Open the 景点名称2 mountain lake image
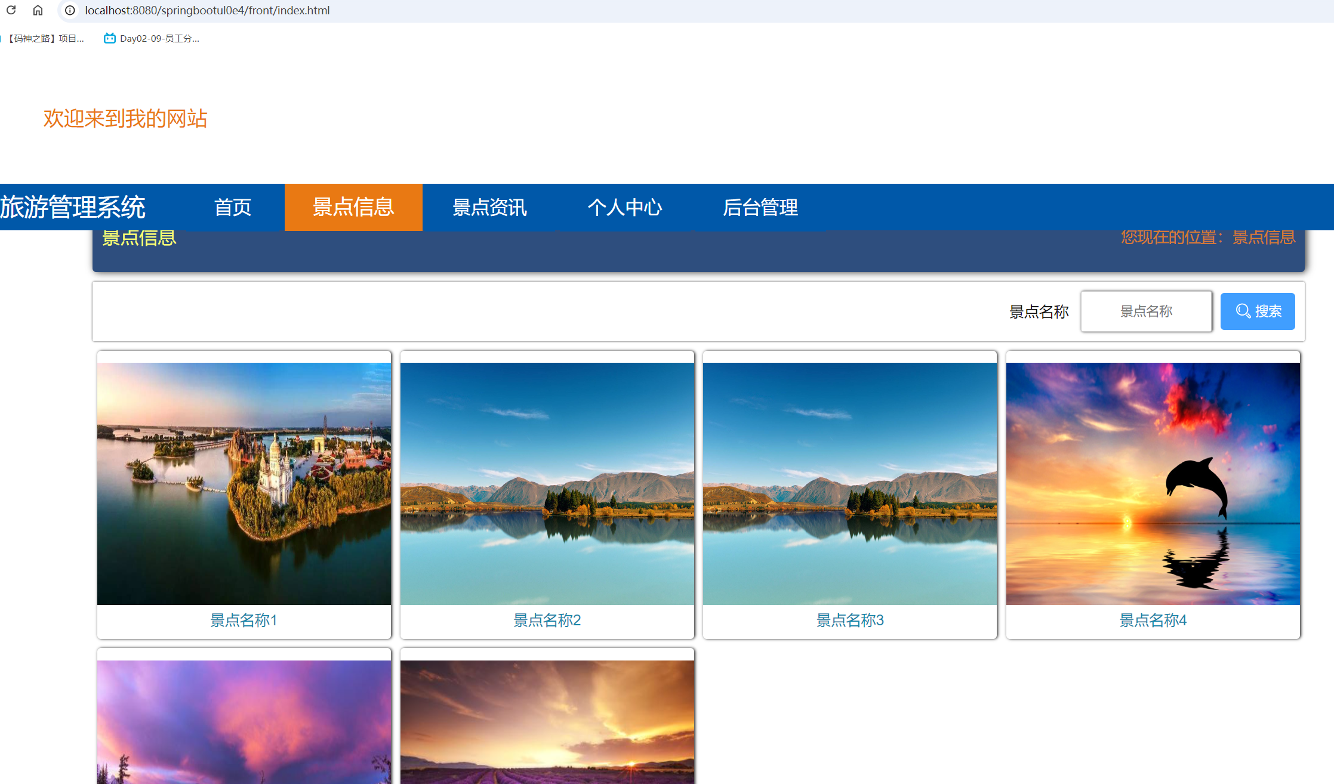This screenshot has height=784, width=1334. coord(547,483)
